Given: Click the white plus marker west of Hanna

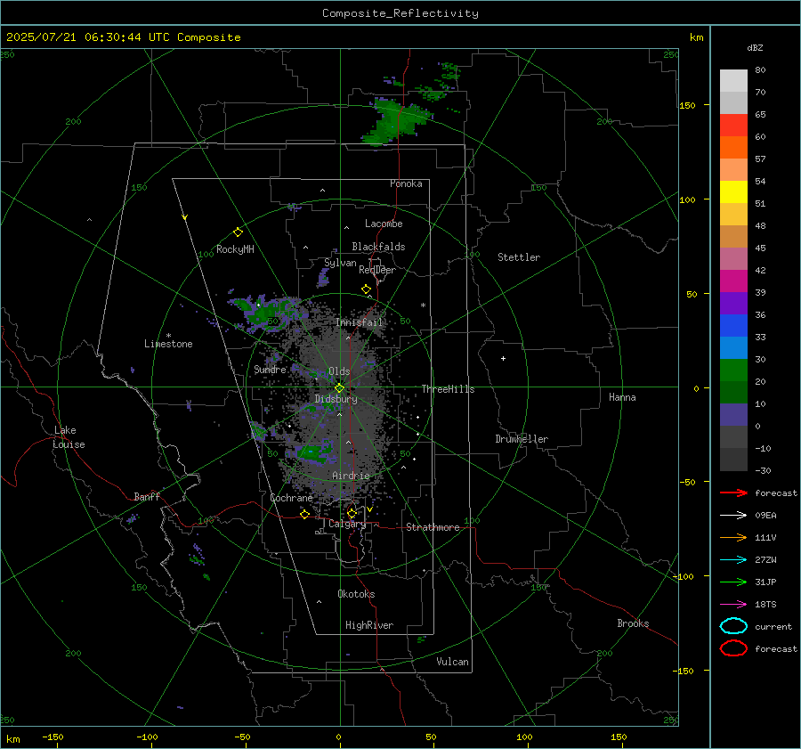Looking at the screenshot, I should click(x=503, y=358).
